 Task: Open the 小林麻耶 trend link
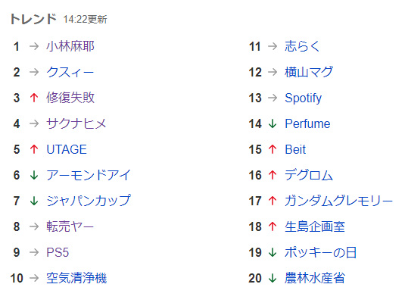click(x=70, y=46)
